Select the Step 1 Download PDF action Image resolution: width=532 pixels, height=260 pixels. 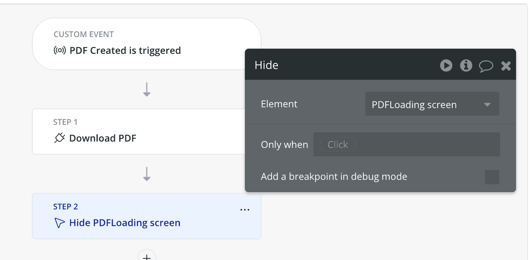(x=103, y=138)
